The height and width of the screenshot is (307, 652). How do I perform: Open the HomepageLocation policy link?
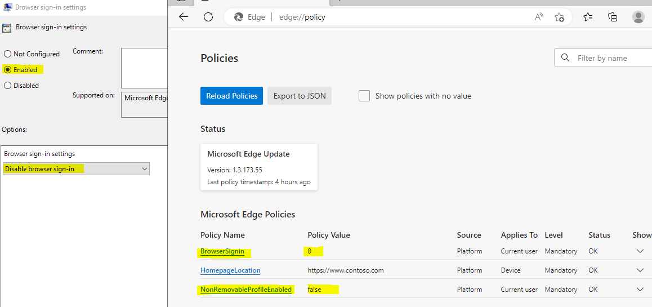(x=230, y=270)
